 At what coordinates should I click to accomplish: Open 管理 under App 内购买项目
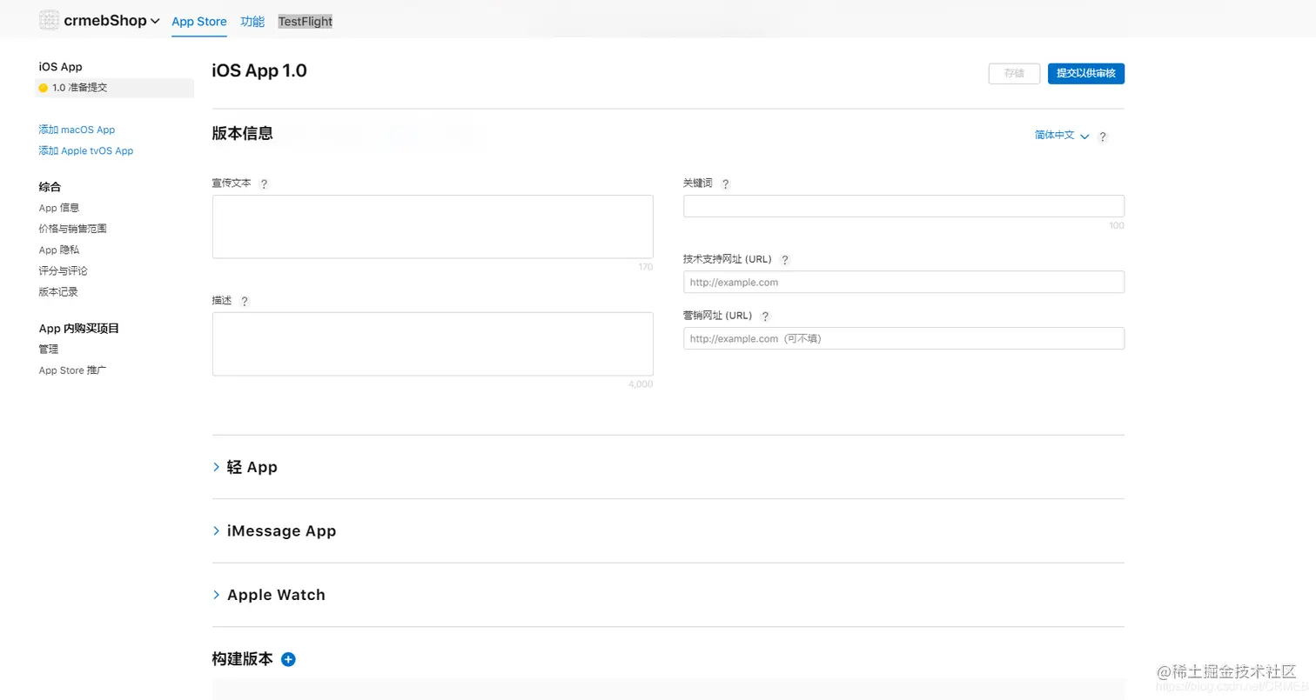49,349
